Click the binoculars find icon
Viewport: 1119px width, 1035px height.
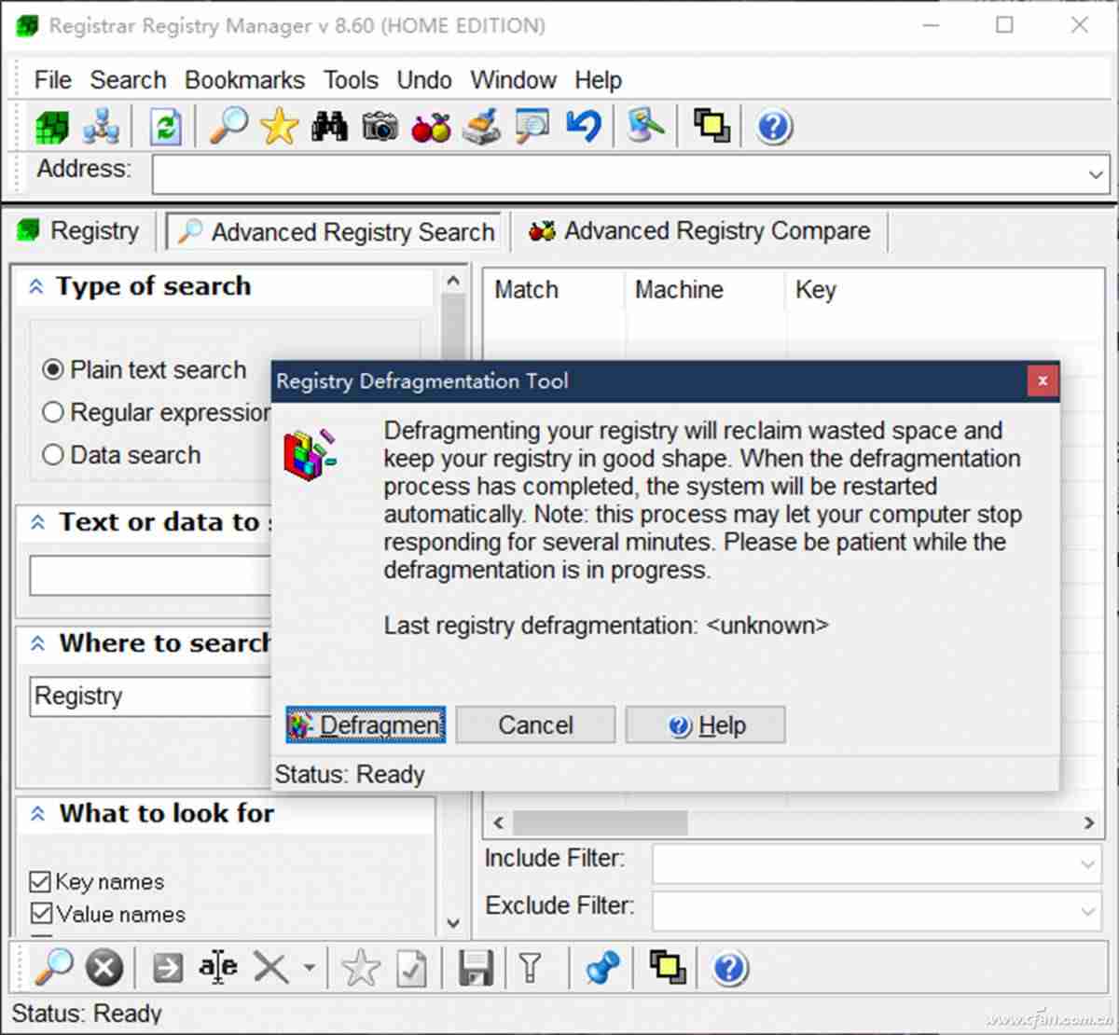click(x=329, y=127)
